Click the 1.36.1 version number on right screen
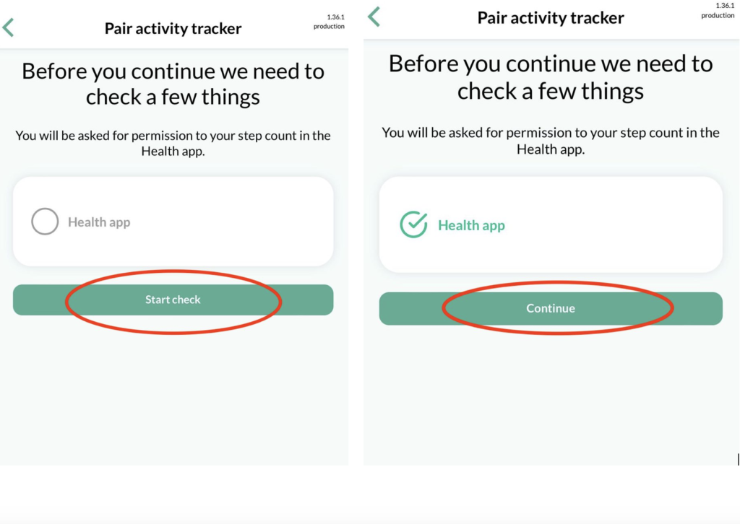The height and width of the screenshot is (524, 740). (725, 6)
